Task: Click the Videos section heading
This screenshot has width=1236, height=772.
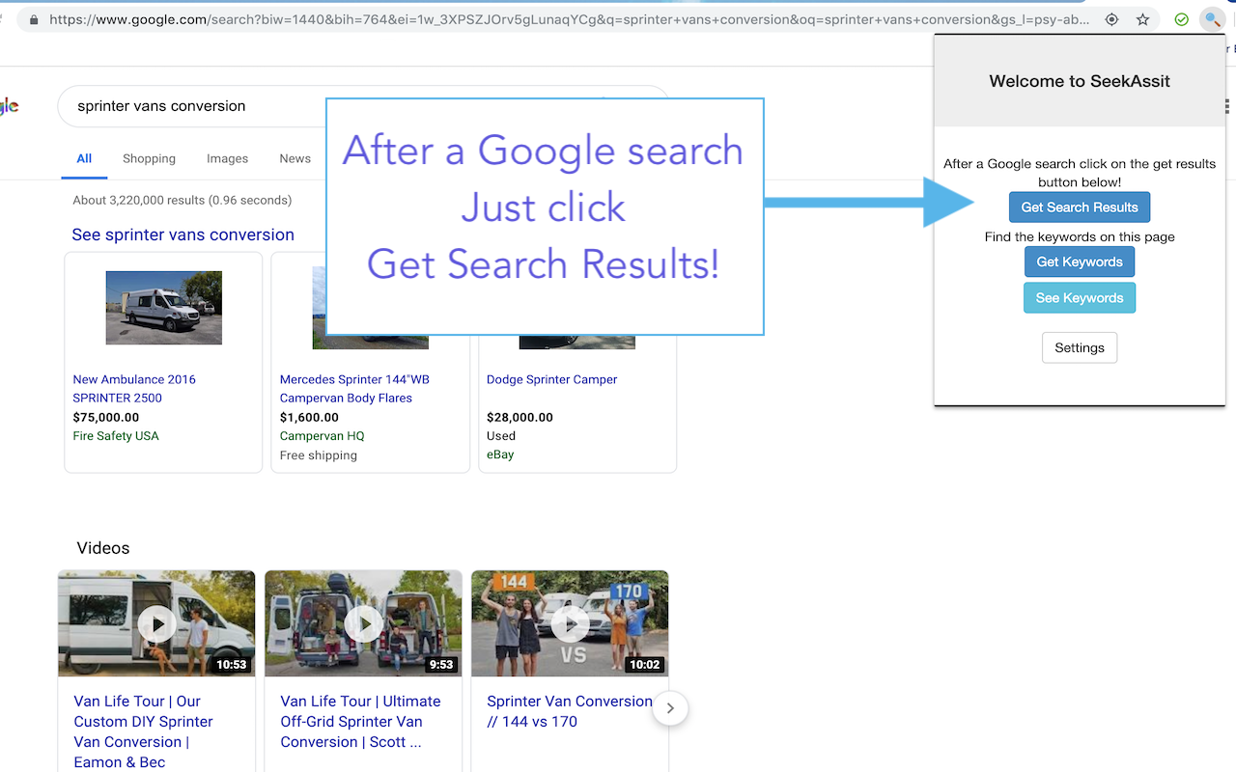Action: (x=103, y=548)
